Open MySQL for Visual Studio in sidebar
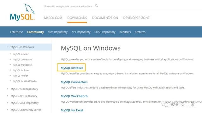The height and width of the screenshot is (113, 202). [x=25, y=81]
